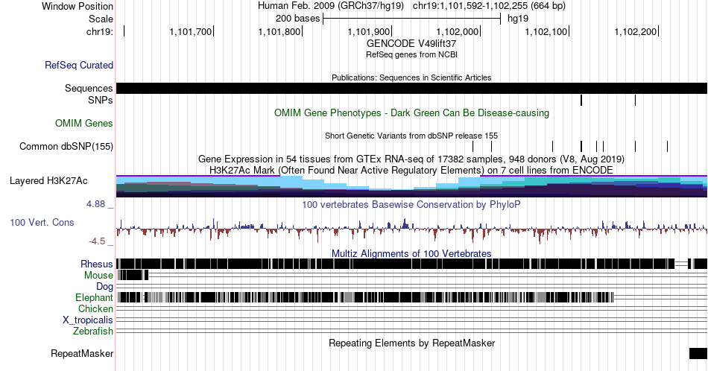Select the Chicken alignment row label
This screenshot has height=371, width=708.
[95, 308]
